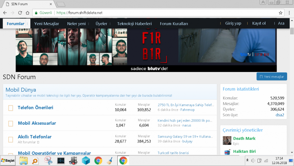Open the Telefon Önerileri forum icon

[x=10, y=108]
